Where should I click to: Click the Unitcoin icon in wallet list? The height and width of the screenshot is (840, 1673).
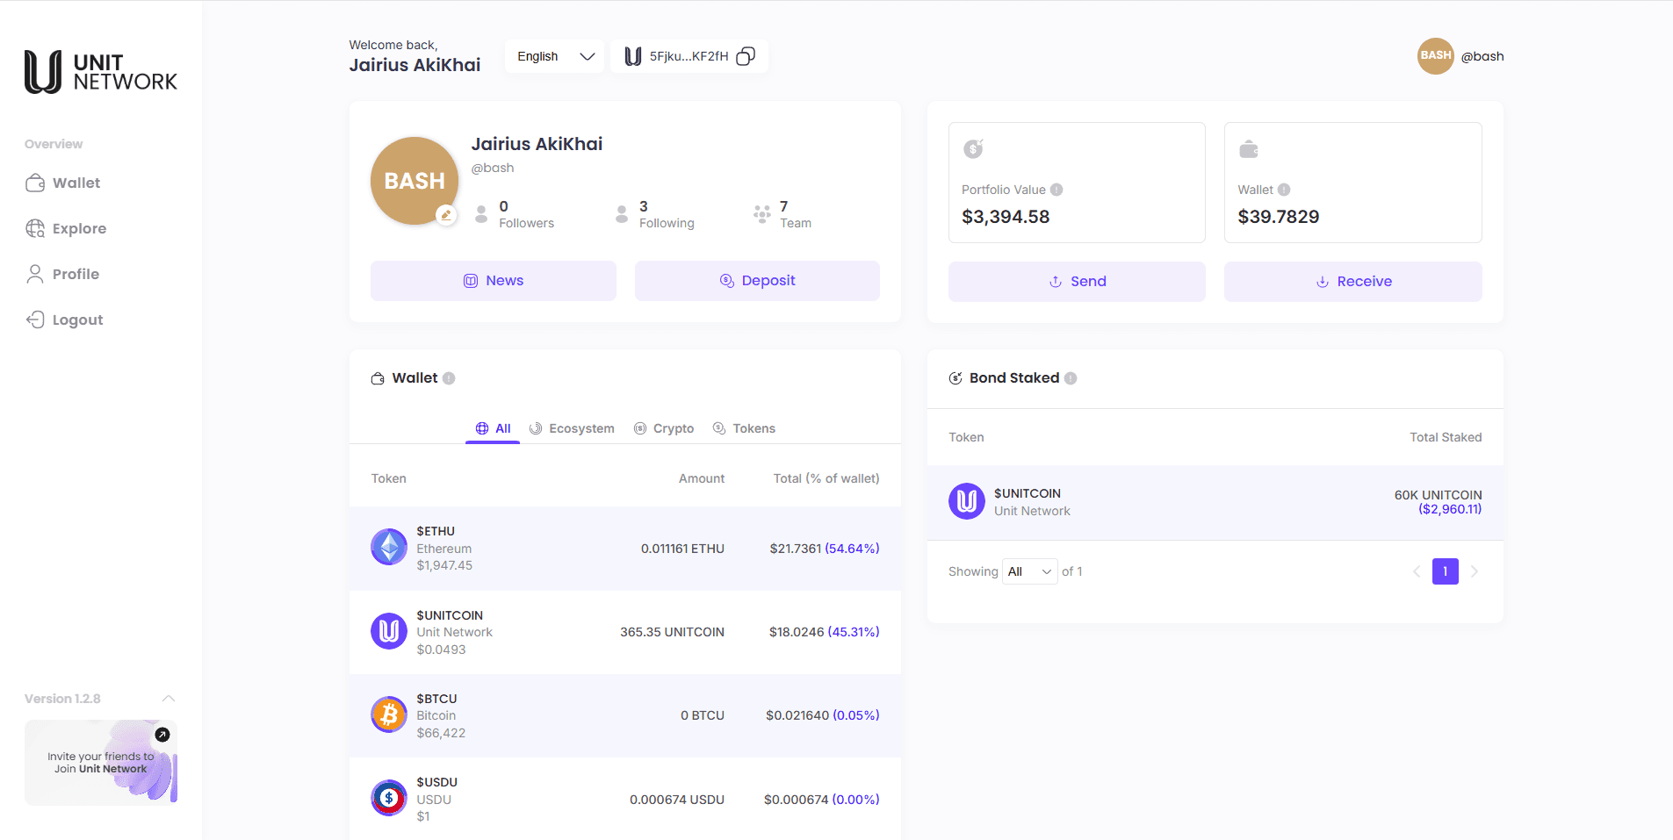(389, 631)
